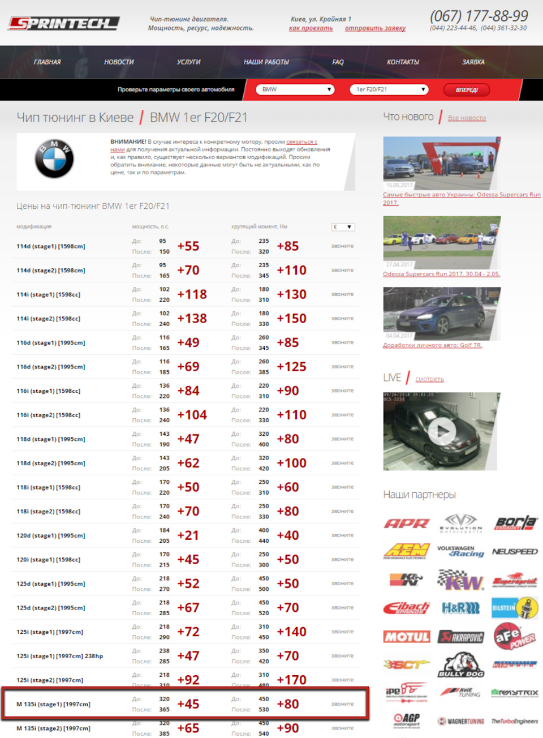Click the 'смотреть' link next to LIVE
543x738 pixels.
pyautogui.click(x=430, y=379)
